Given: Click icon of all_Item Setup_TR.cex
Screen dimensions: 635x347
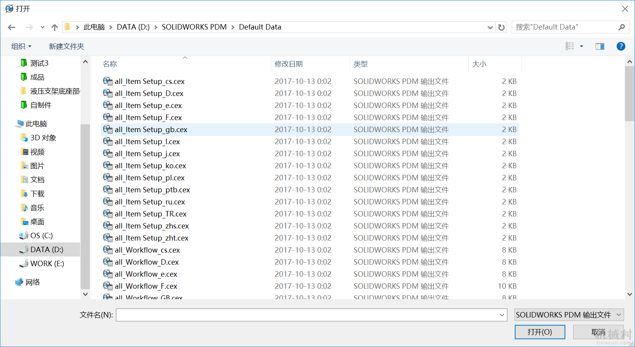Looking at the screenshot, I should click(x=107, y=214).
